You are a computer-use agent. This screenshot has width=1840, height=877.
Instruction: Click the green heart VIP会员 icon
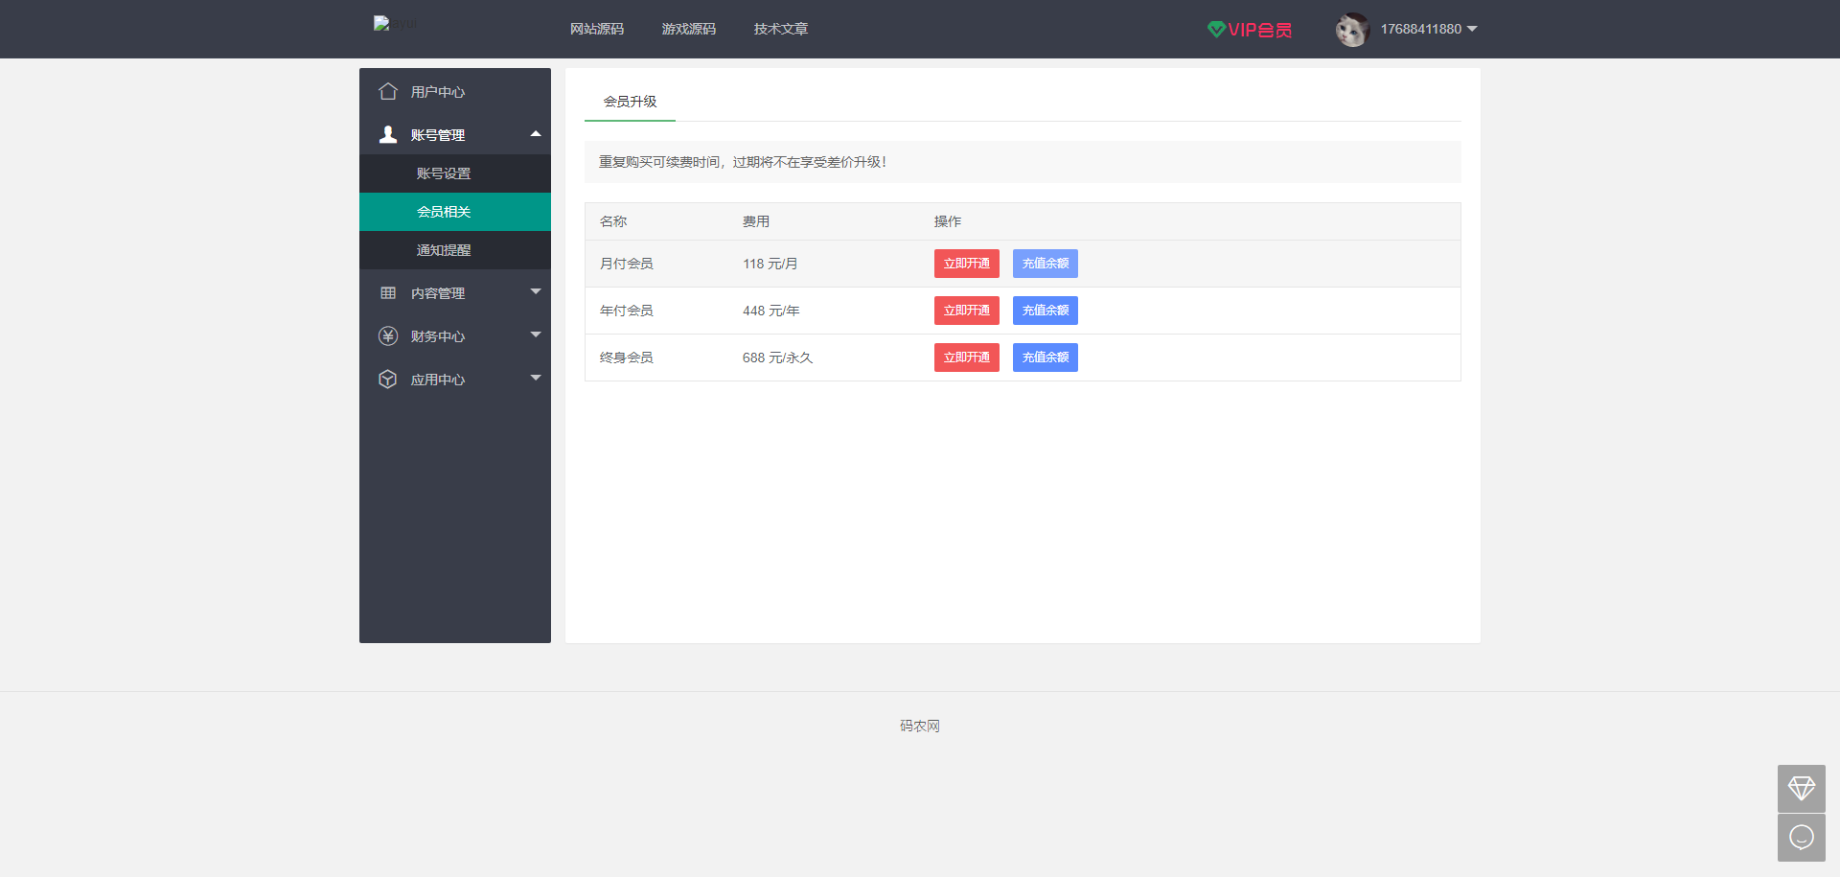click(x=1216, y=29)
